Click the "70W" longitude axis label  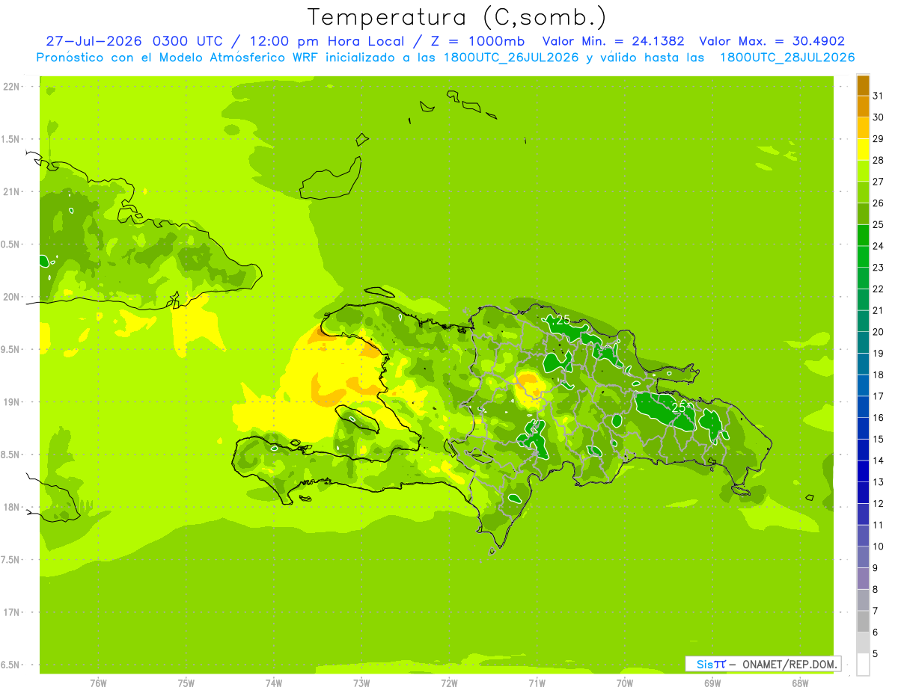(x=625, y=683)
